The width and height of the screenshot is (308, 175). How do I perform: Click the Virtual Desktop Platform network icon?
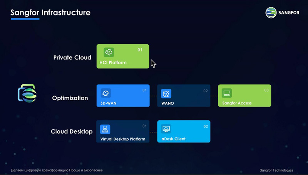(105, 130)
